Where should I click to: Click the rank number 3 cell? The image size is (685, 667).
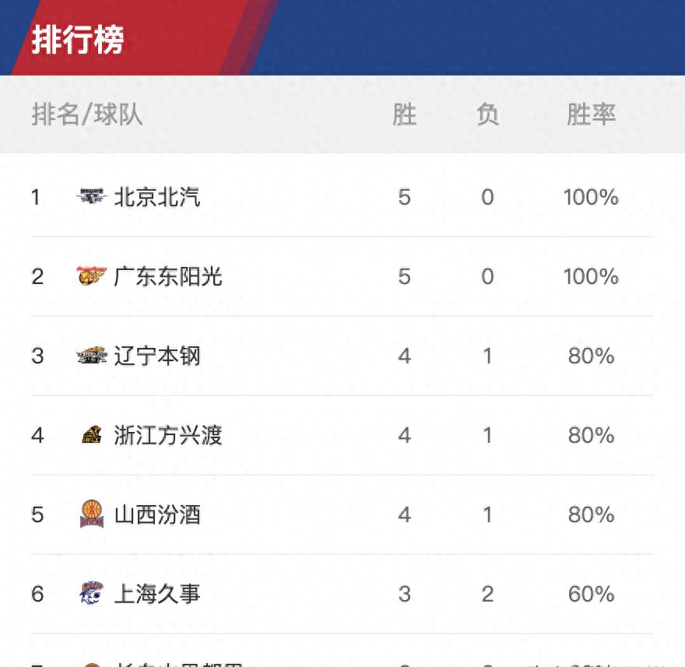tap(37, 356)
